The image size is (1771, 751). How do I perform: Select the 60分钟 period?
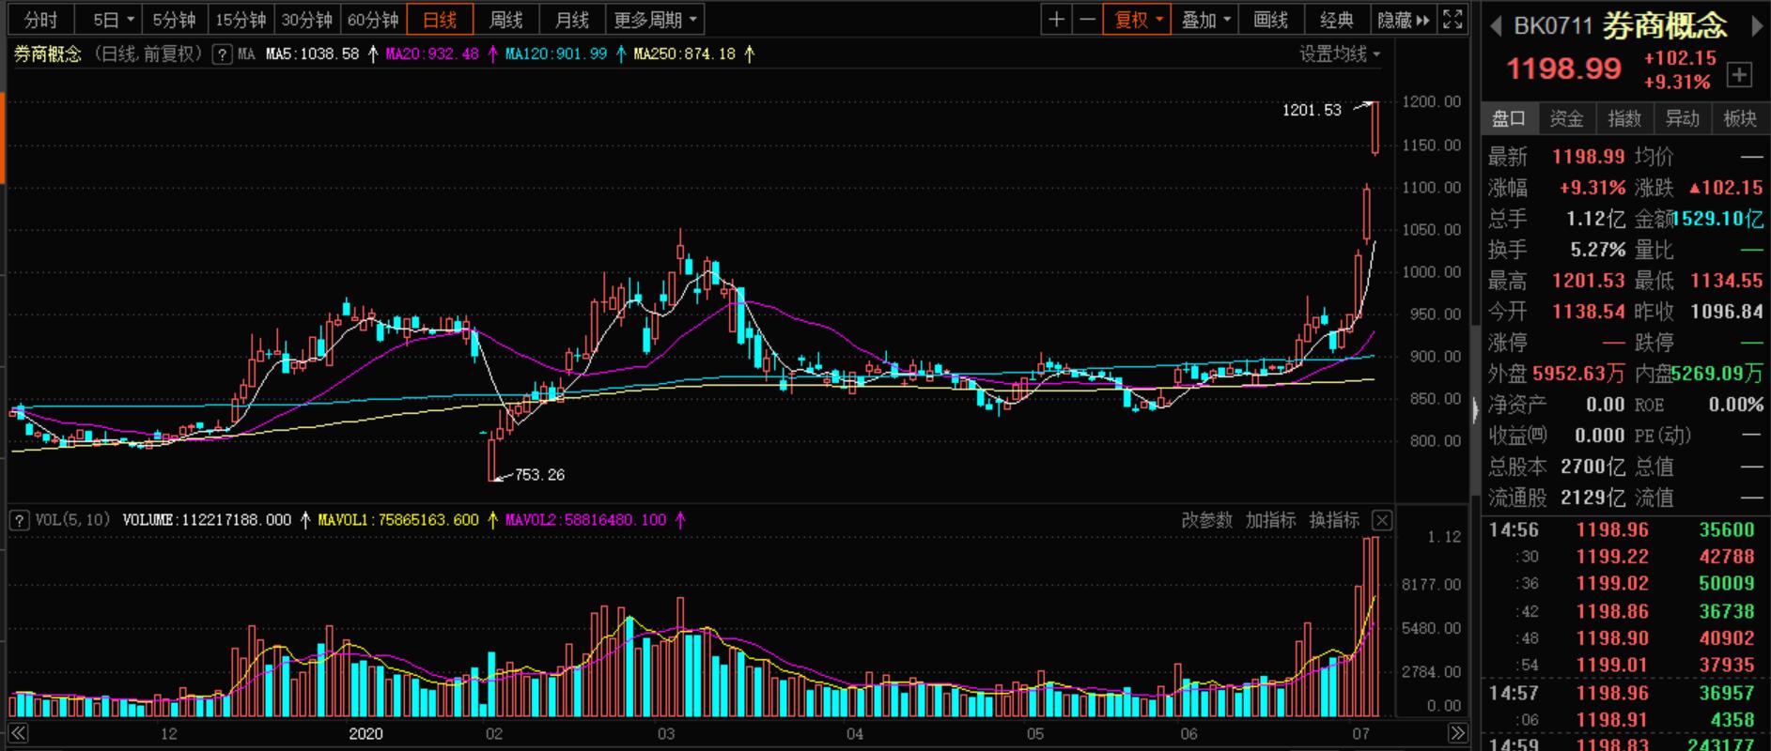pos(373,20)
